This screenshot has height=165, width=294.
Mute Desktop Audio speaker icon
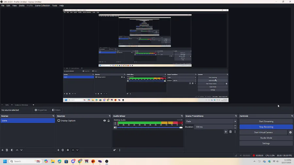(115, 127)
